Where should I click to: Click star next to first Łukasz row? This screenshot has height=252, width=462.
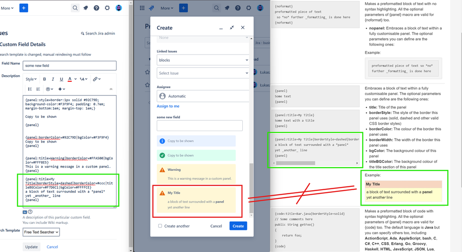point(148,72)
